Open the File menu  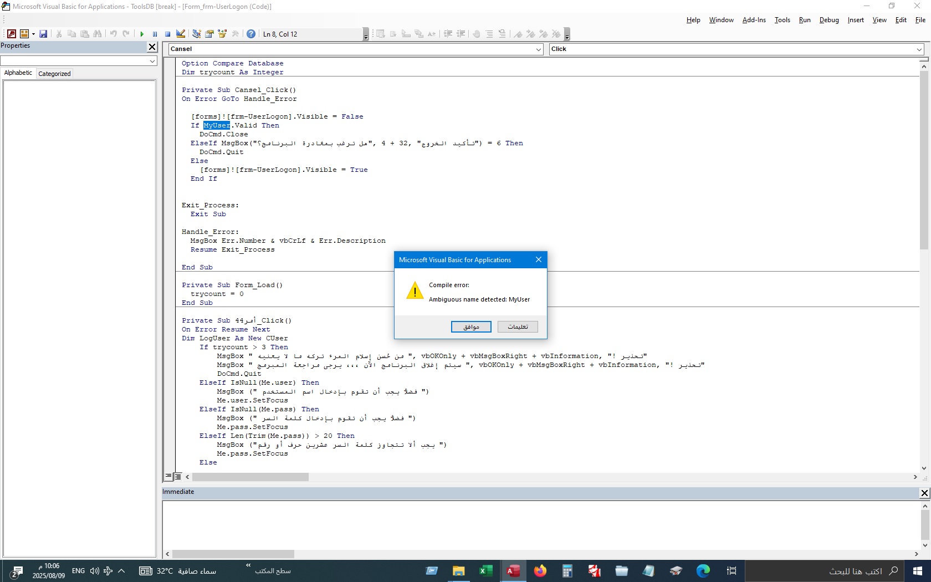pyautogui.click(x=920, y=20)
